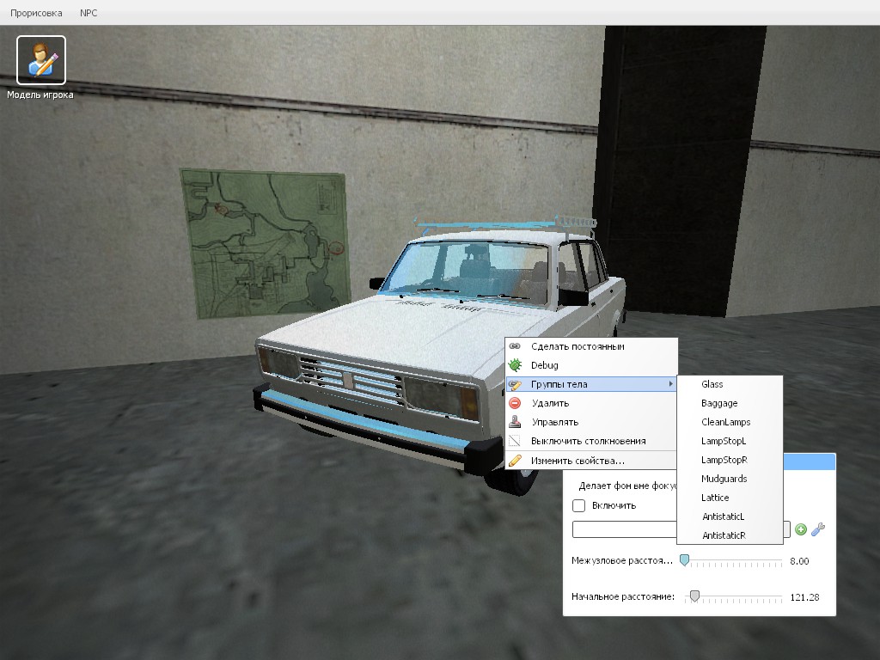Open the presets combo box field
The image size is (880, 660).
coord(681,529)
